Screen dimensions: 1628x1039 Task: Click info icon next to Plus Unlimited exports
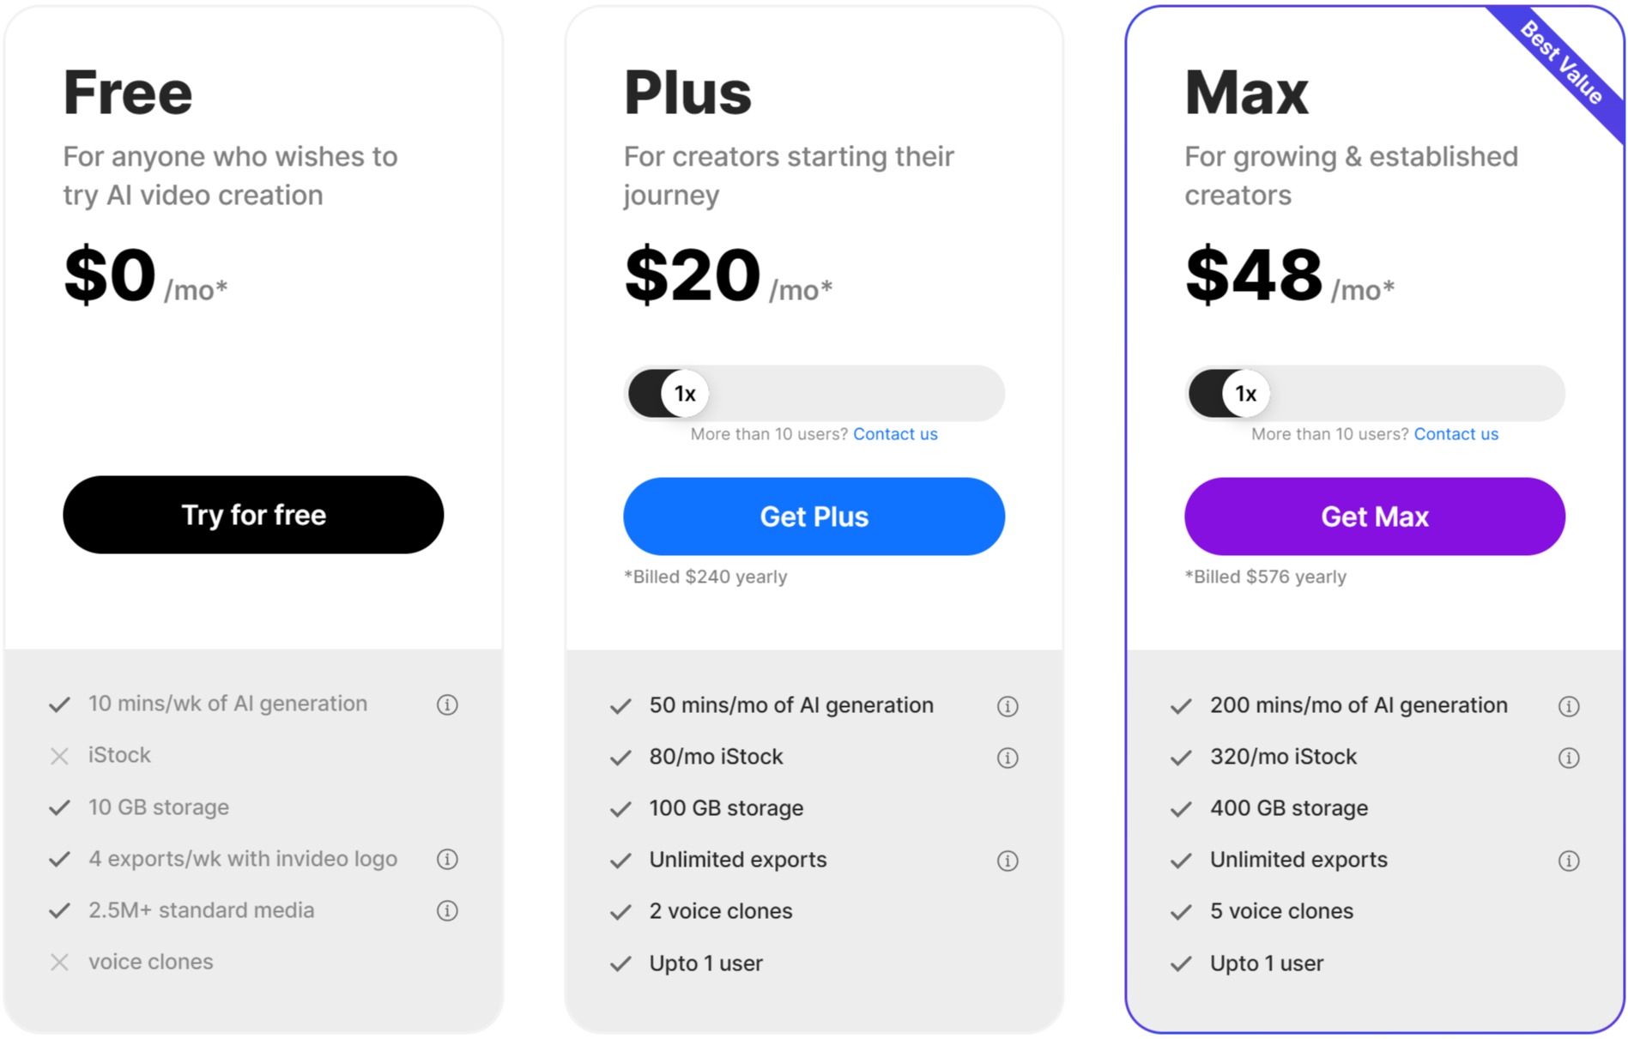(x=1008, y=861)
